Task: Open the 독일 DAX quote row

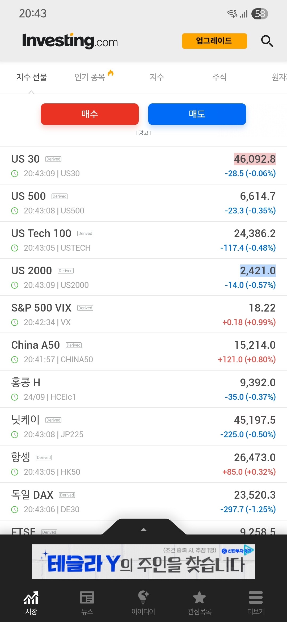Action: (143, 502)
